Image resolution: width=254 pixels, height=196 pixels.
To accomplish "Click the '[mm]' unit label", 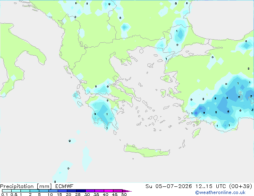I will [44, 186].
